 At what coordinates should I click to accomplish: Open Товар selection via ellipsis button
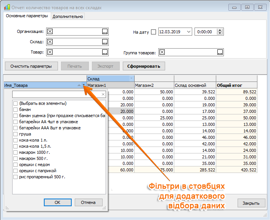coord(105,52)
